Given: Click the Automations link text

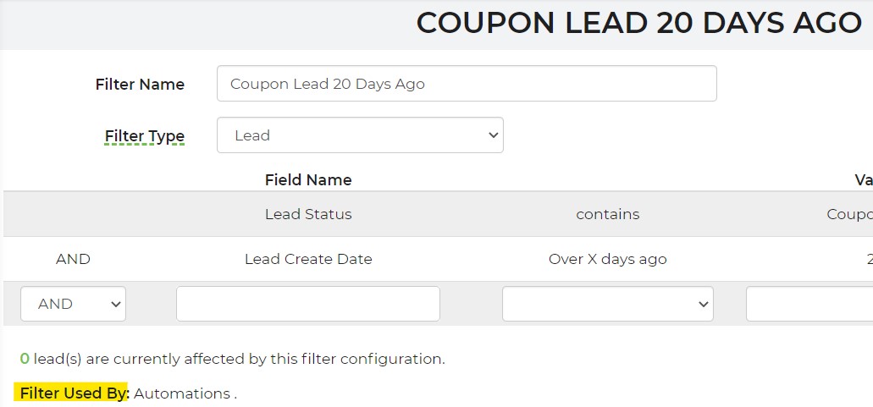Looking at the screenshot, I should pyautogui.click(x=181, y=393).
